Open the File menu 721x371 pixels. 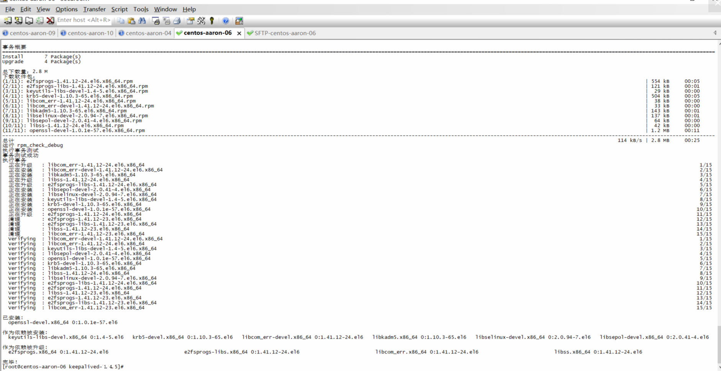point(10,9)
